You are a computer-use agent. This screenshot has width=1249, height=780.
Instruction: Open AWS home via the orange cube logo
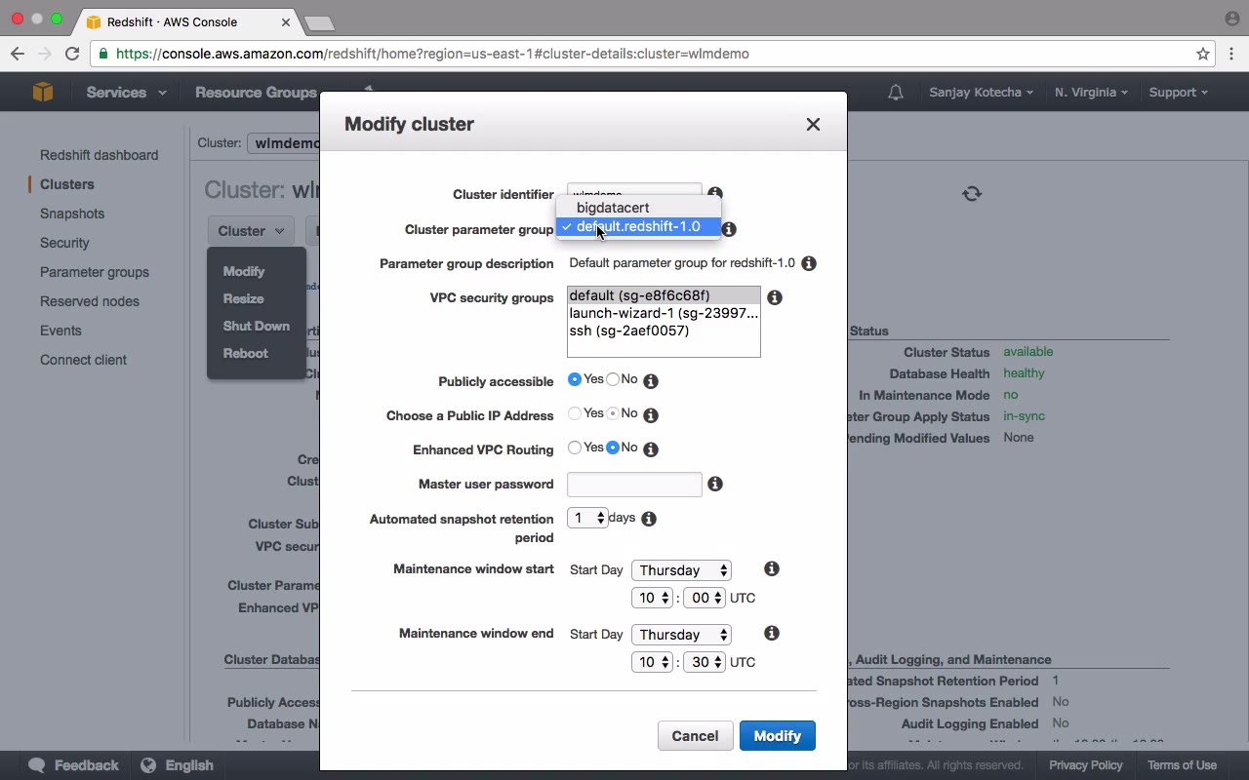pyautogui.click(x=43, y=92)
